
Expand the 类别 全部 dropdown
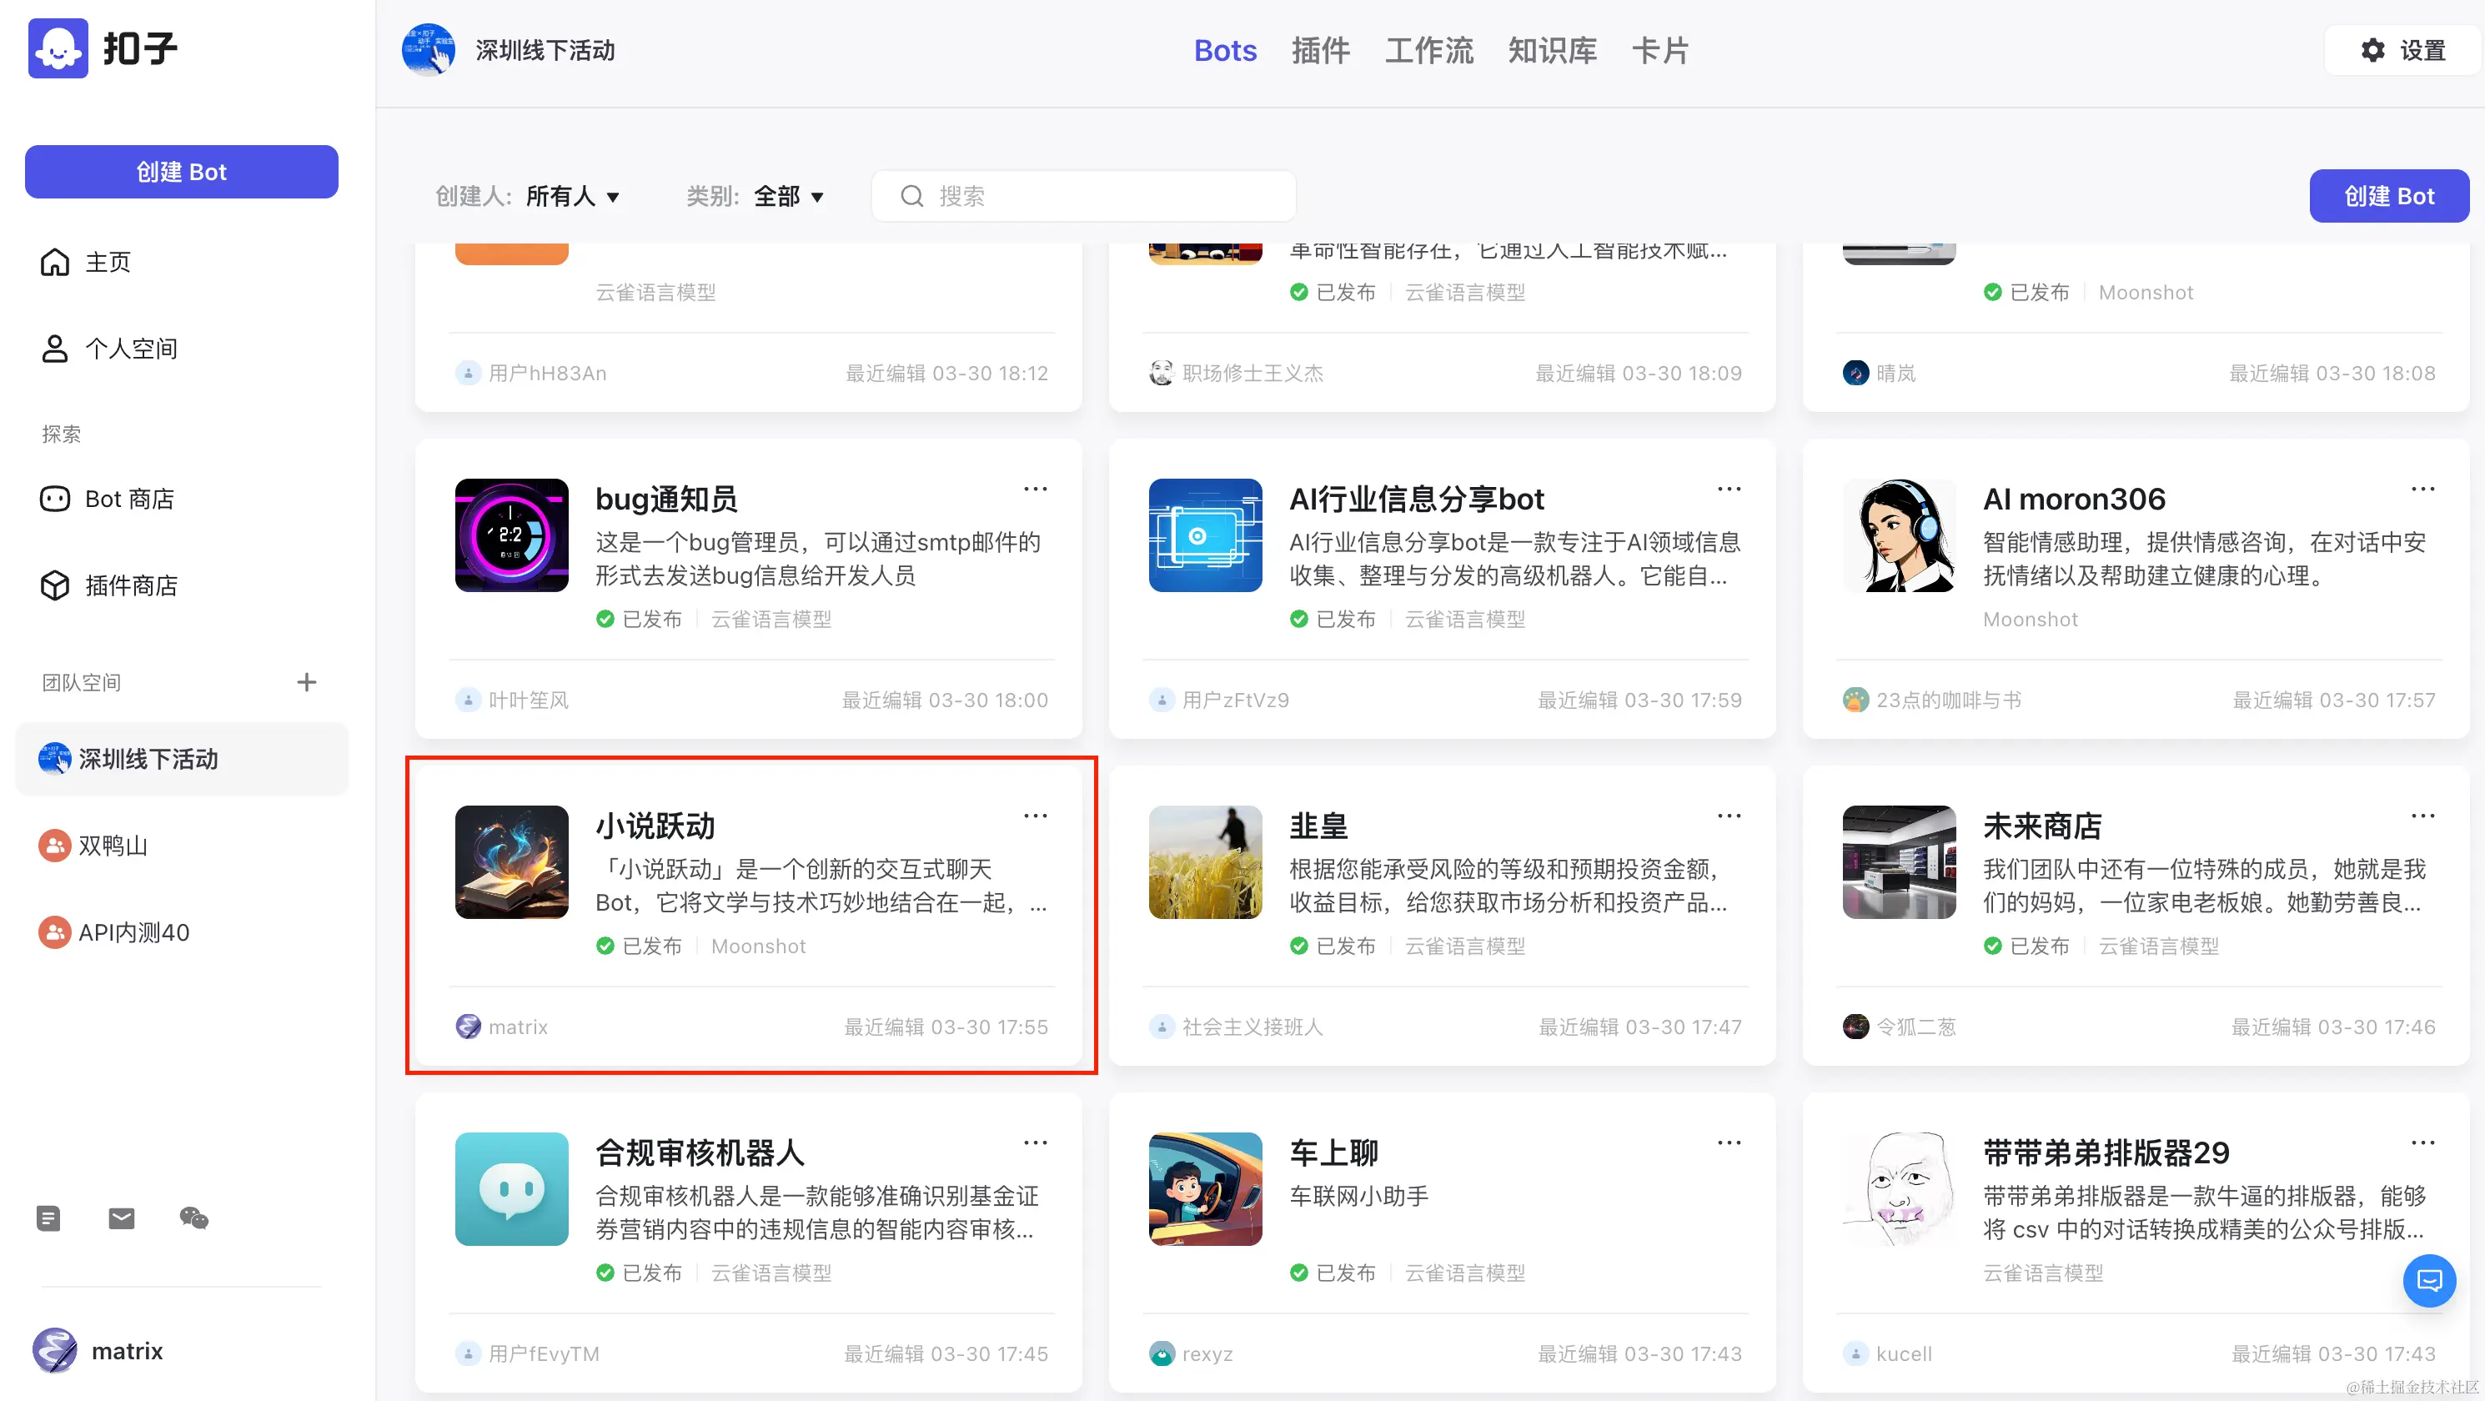(788, 197)
